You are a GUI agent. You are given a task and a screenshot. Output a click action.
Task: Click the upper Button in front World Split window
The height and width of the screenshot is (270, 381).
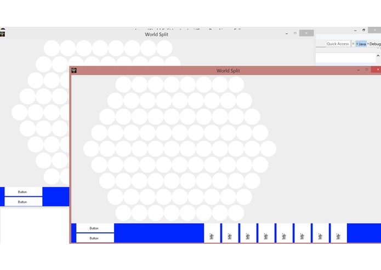[95, 228]
